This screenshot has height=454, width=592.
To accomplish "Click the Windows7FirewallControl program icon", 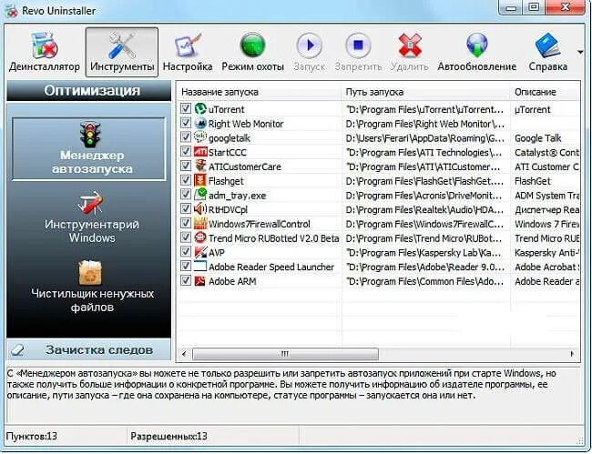I will (x=200, y=223).
